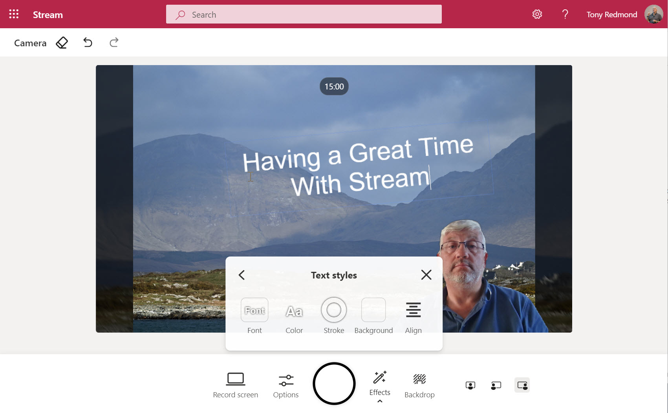The width and height of the screenshot is (668, 413).
Task: Open the Settings gear
Action: tap(537, 15)
